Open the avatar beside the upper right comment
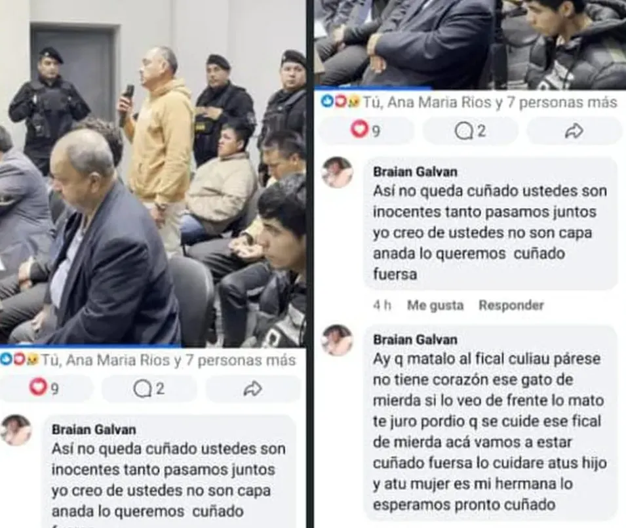 point(338,172)
